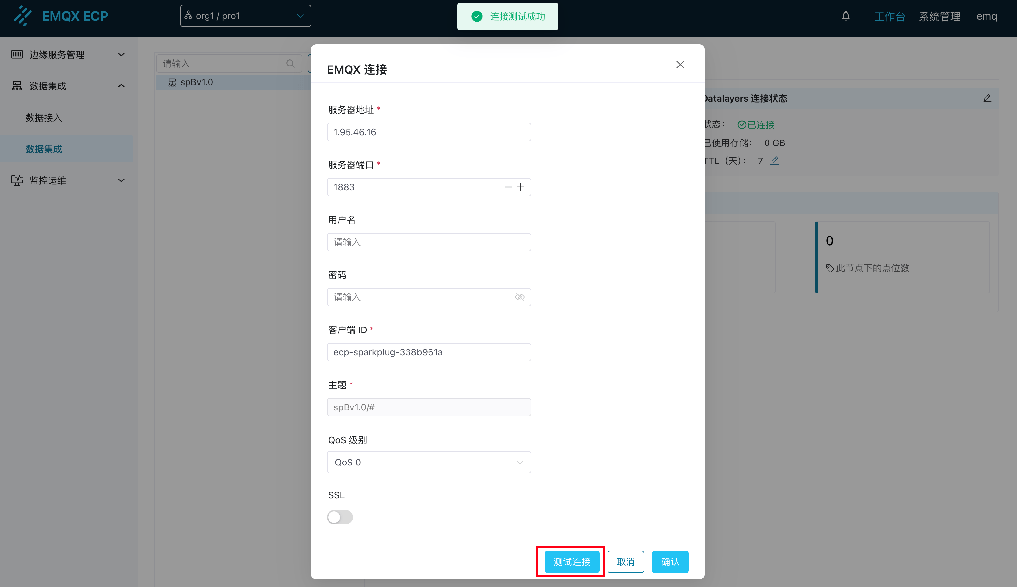Open the 数据接入 submenu item
This screenshot has height=587, width=1017.
[x=44, y=117]
